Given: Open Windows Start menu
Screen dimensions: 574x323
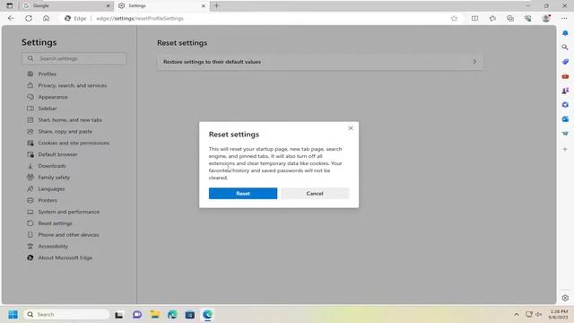Looking at the screenshot, I should pyautogui.click(x=13, y=315).
